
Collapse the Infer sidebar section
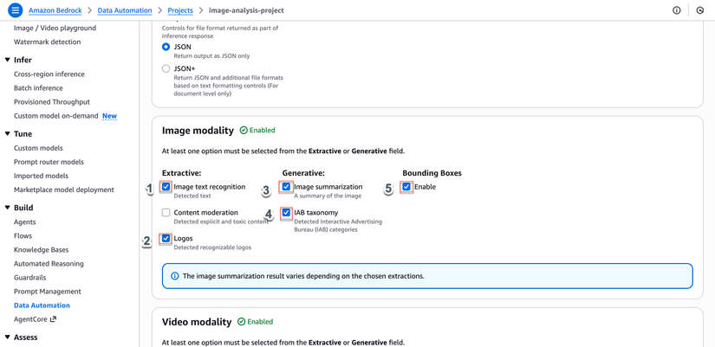[8, 60]
